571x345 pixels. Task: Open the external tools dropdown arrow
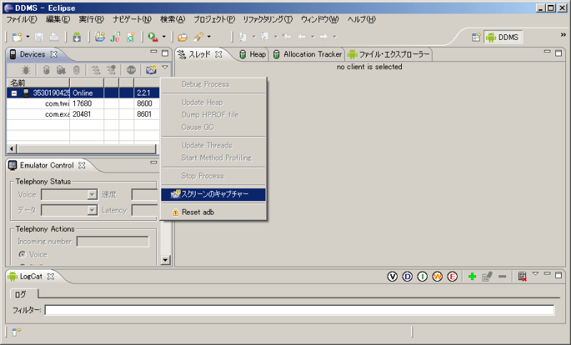pos(164,37)
